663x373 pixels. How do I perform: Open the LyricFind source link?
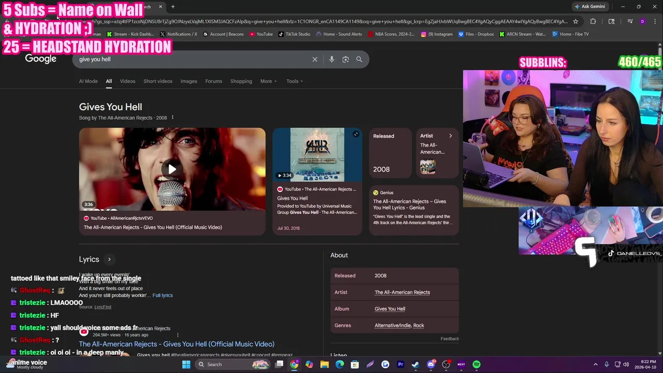[103, 307]
